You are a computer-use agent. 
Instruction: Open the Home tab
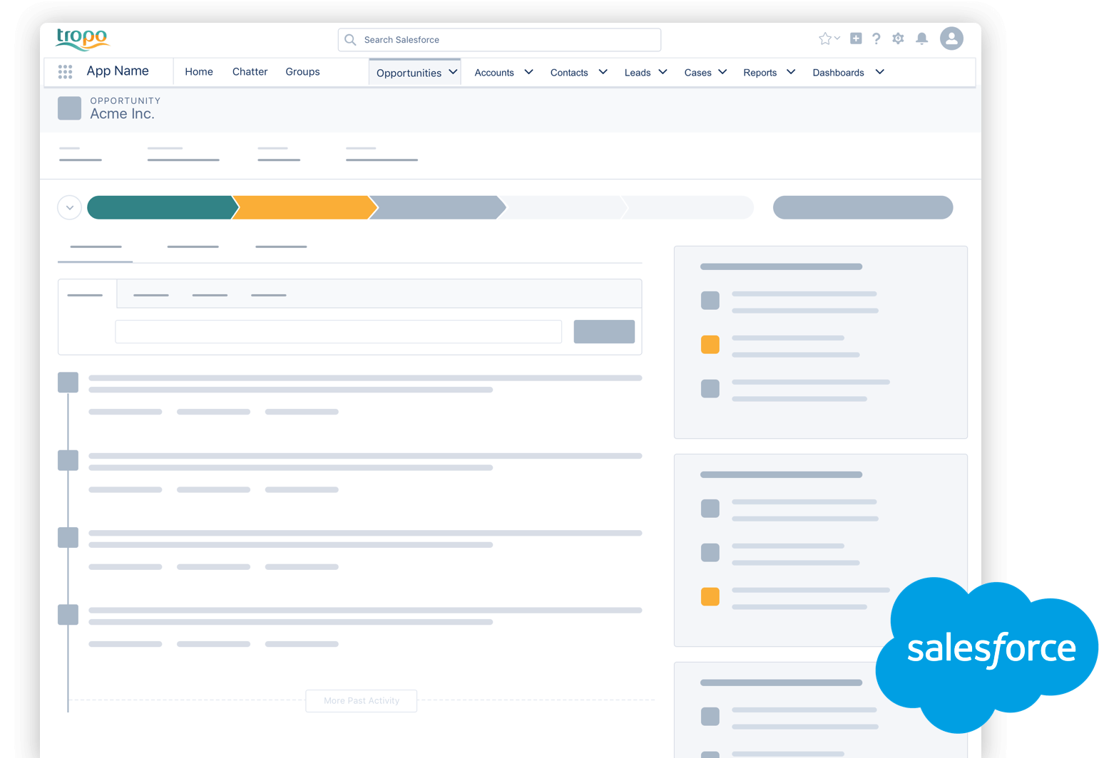(199, 72)
